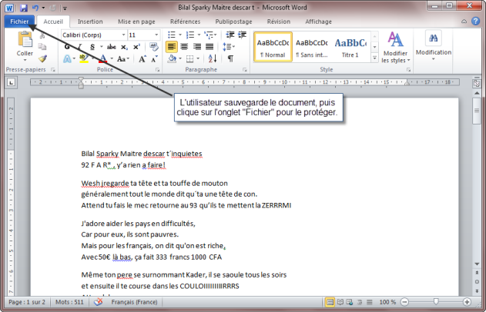Toggle center paragraph alignment

point(184,47)
